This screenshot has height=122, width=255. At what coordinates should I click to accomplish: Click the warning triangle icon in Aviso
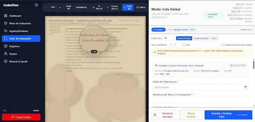[x=155, y=52]
